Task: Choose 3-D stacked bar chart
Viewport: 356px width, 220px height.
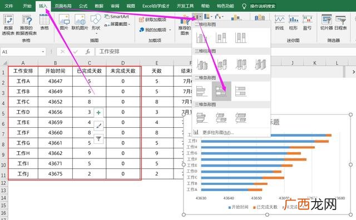Action: 221,118
